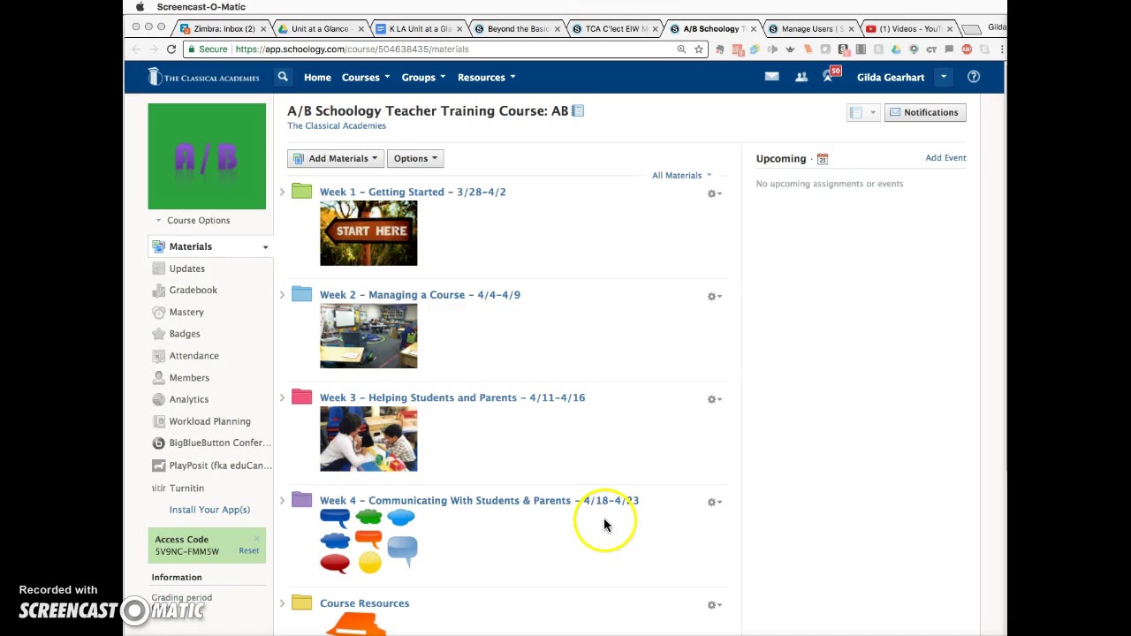
Task: Open the messages envelope icon
Action: (x=771, y=77)
